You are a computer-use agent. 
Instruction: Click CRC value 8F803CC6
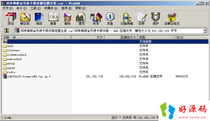click(x=182, y=76)
